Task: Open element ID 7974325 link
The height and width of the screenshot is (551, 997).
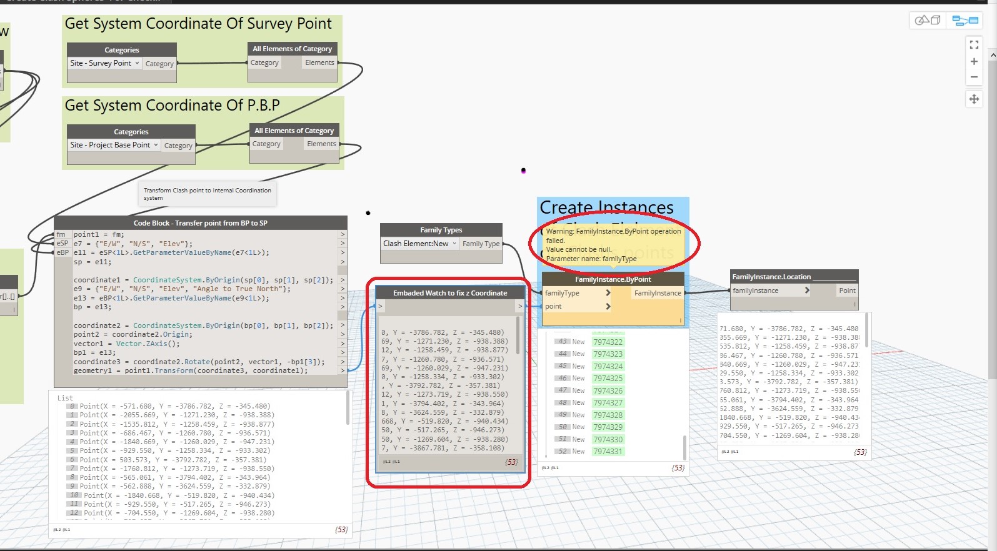Action: click(x=608, y=378)
